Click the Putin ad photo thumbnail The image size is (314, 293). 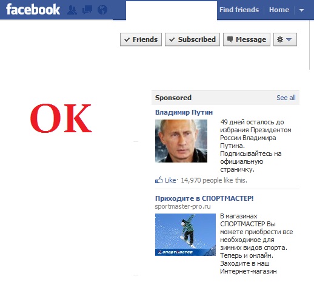(181, 141)
